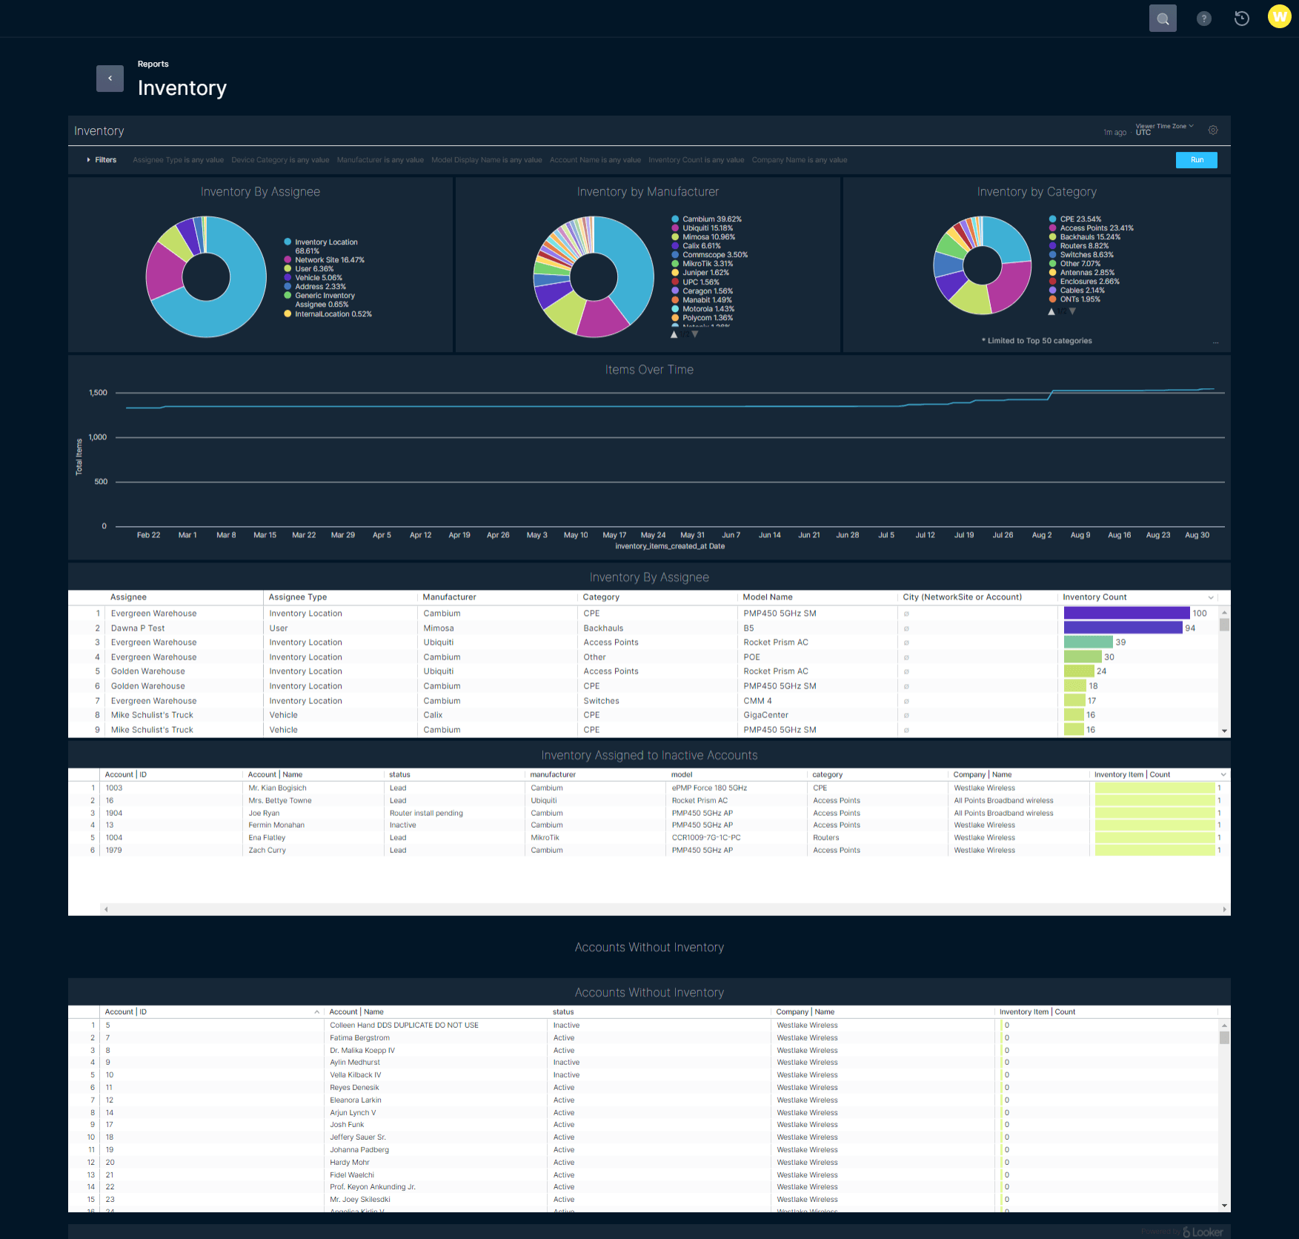Toggle Backhauls series in Category legend
The height and width of the screenshot is (1239, 1299).
(1084, 237)
